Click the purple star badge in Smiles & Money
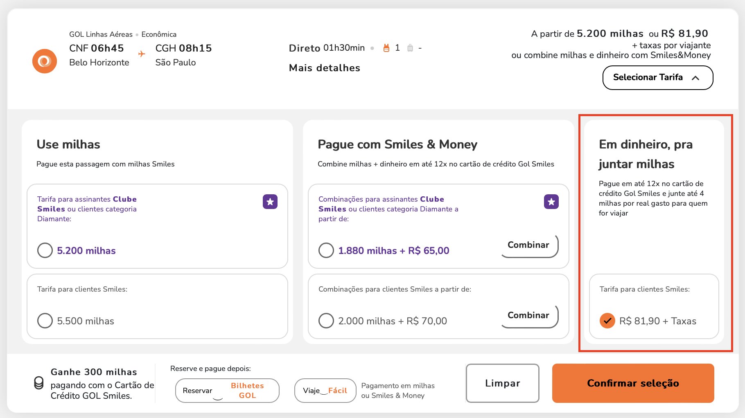 [x=551, y=202]
